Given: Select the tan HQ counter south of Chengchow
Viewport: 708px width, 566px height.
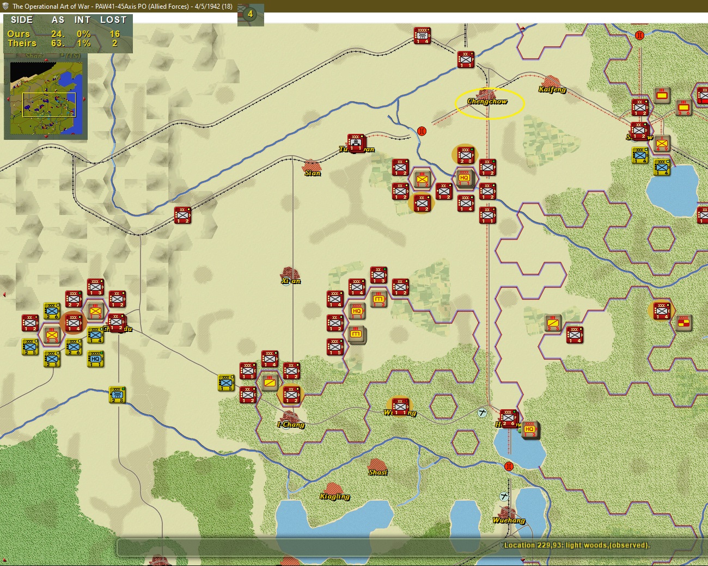Looking at the screenshot, I should 465,178.
